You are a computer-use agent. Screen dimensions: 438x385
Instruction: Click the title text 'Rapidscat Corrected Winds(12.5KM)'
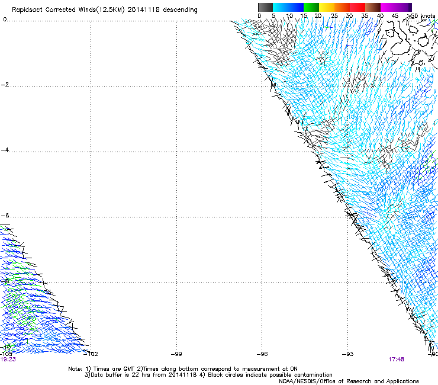pos(68,10)
